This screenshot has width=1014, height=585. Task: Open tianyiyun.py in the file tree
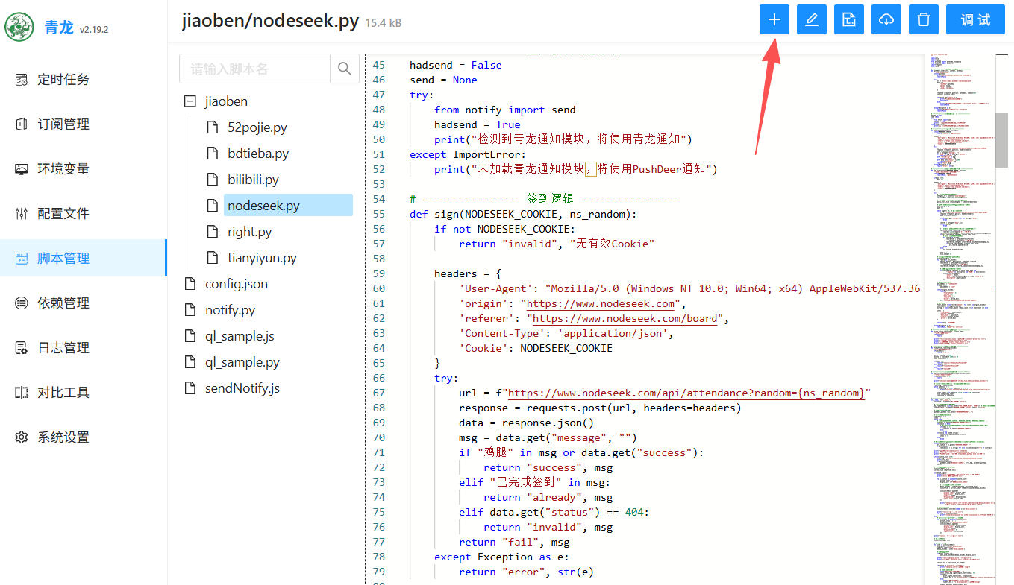(x=262, y=258)
